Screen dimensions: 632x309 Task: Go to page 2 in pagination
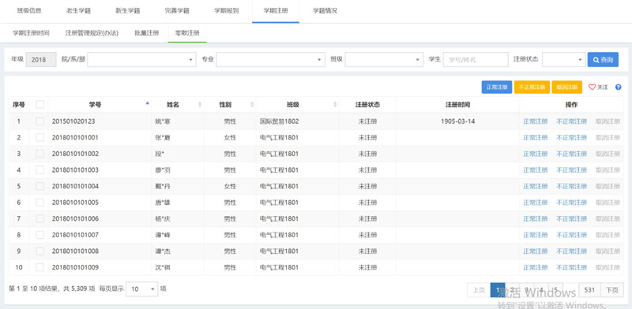point(512,290)
